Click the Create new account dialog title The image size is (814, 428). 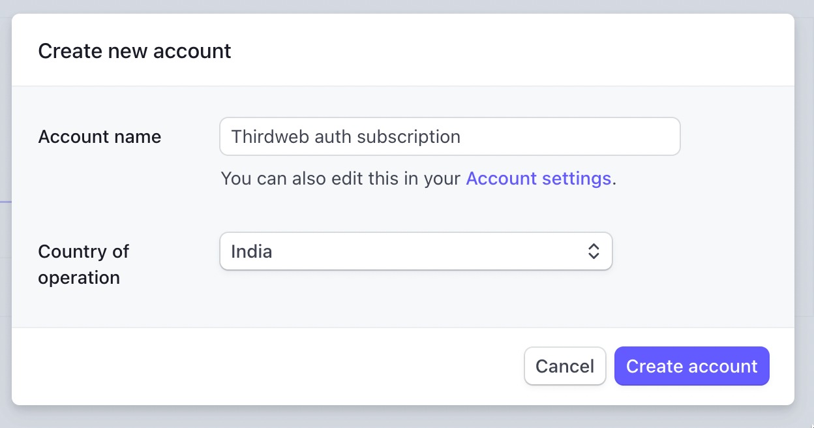[134, 50]
